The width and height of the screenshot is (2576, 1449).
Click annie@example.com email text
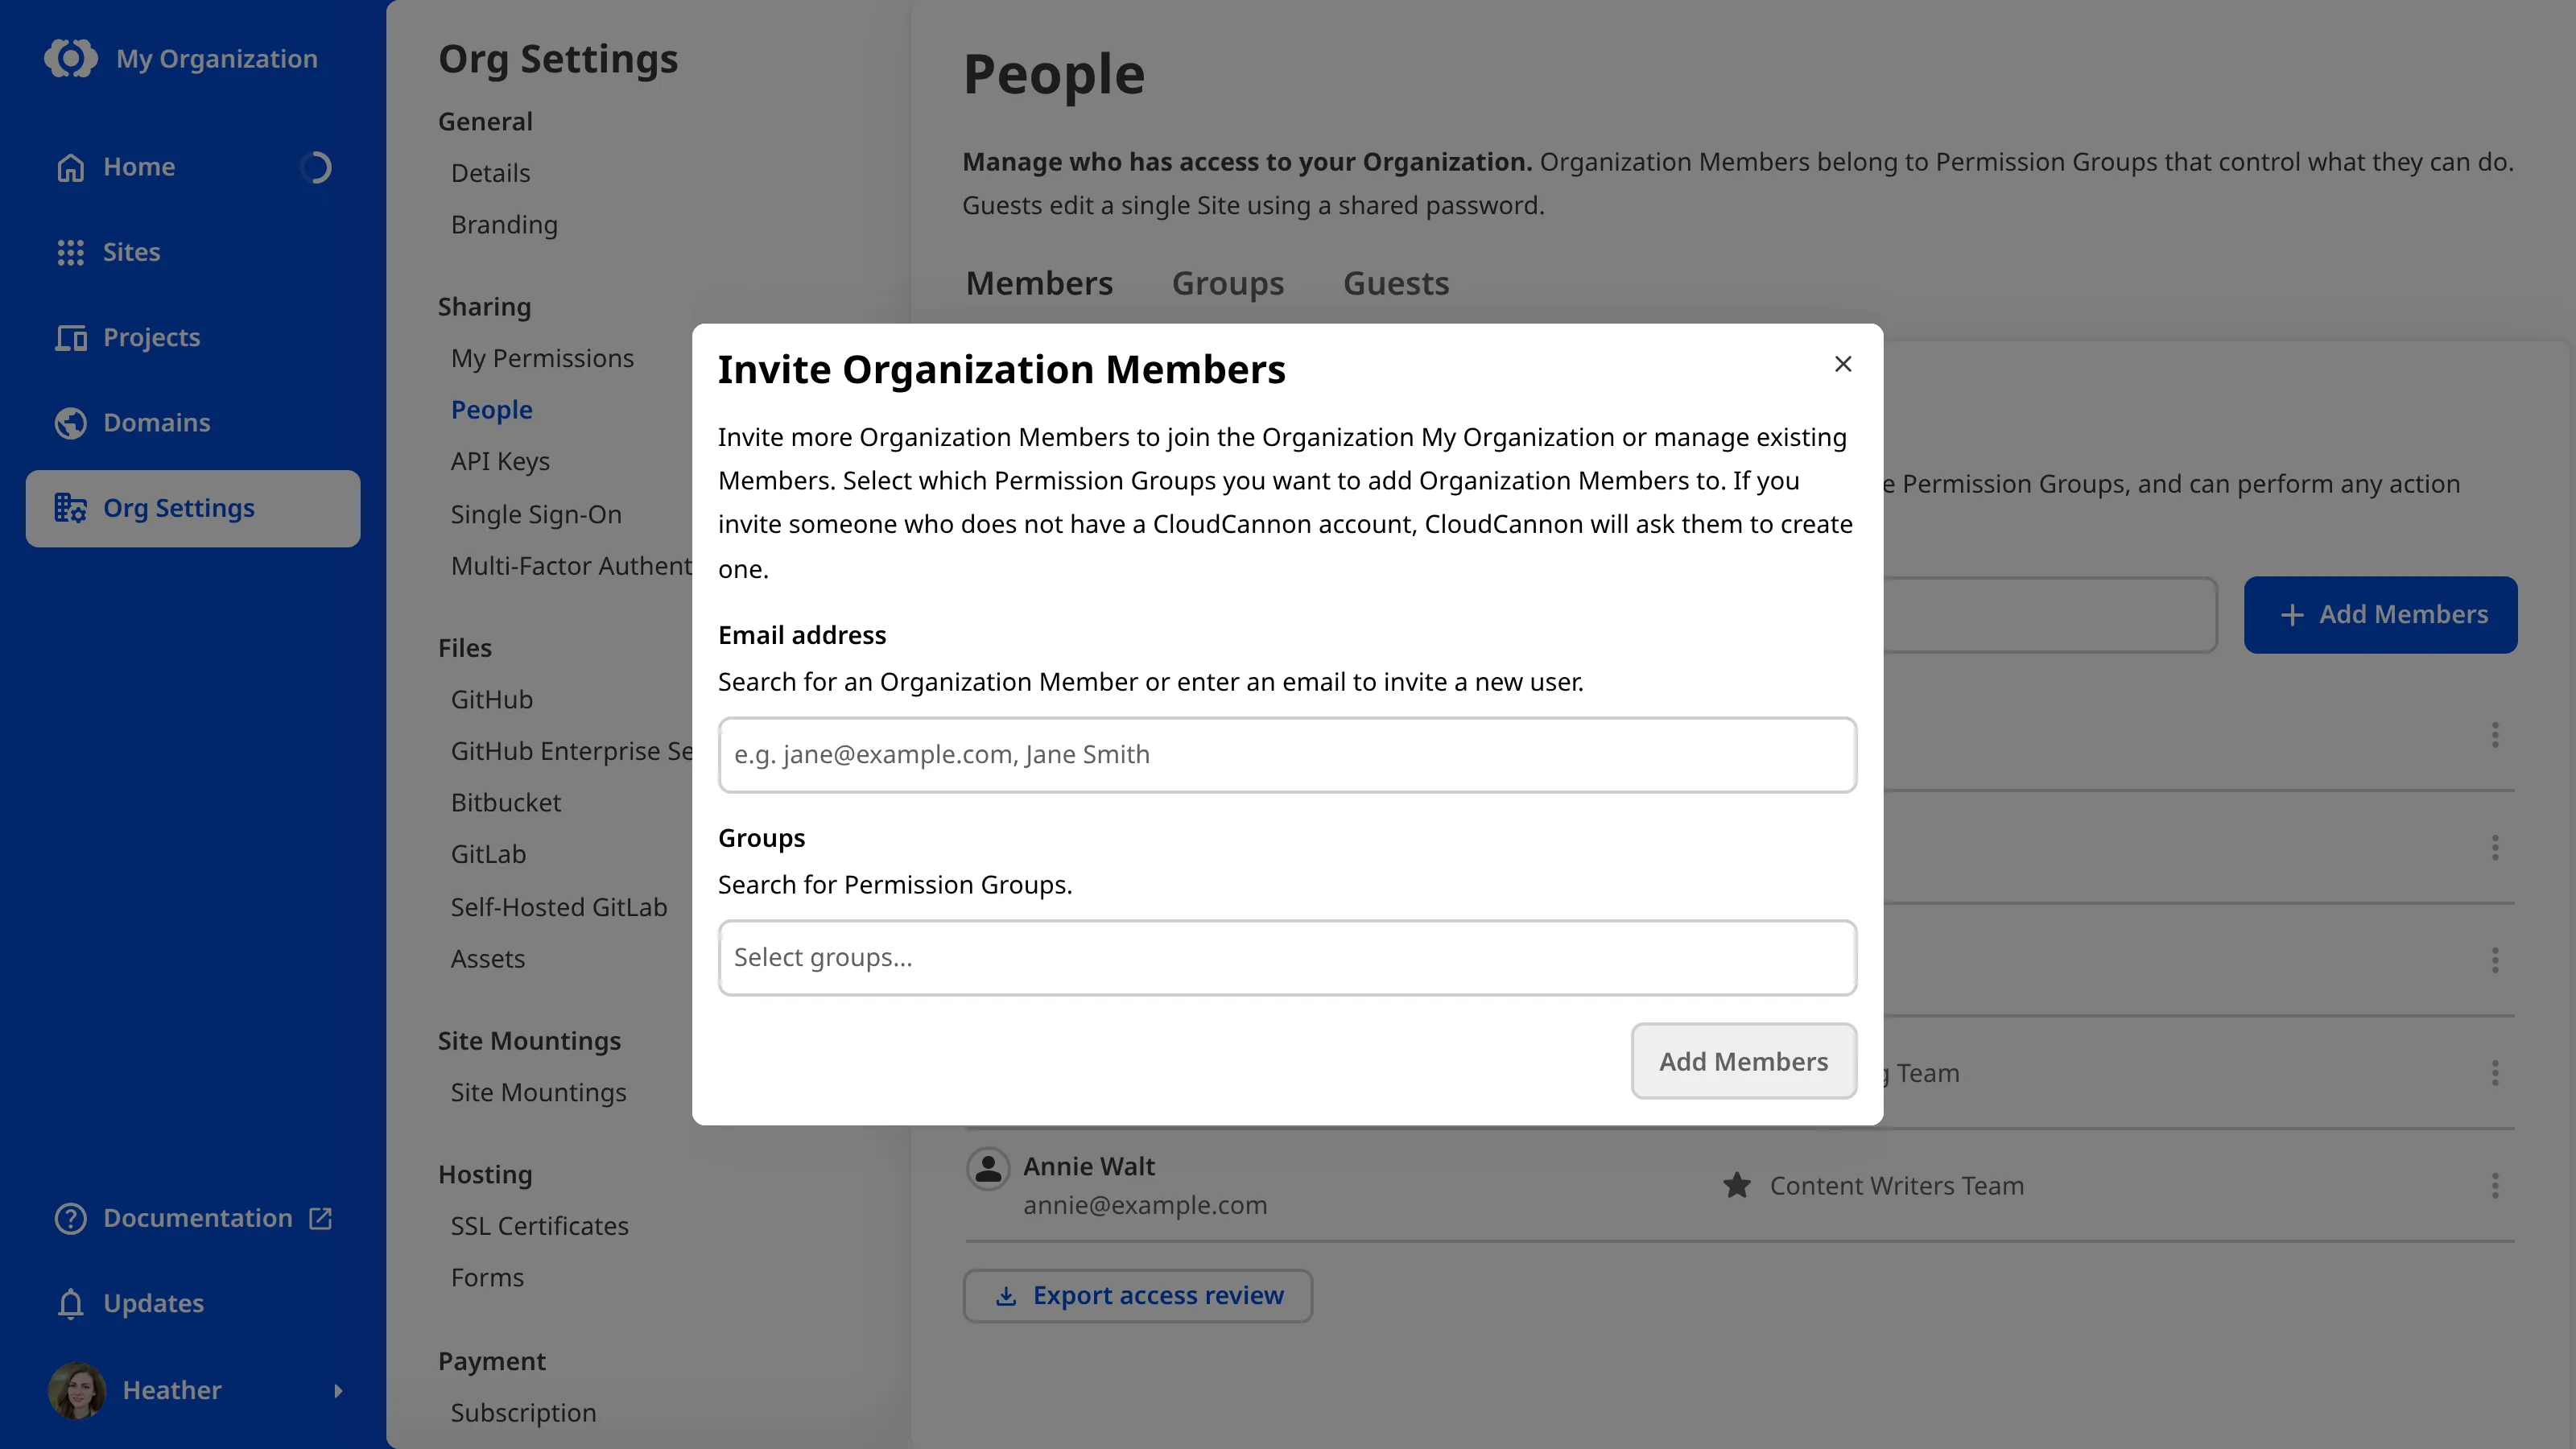pos(1145,1205)
